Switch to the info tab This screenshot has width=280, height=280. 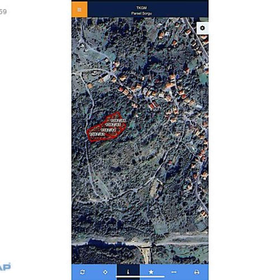coord(128,272)
